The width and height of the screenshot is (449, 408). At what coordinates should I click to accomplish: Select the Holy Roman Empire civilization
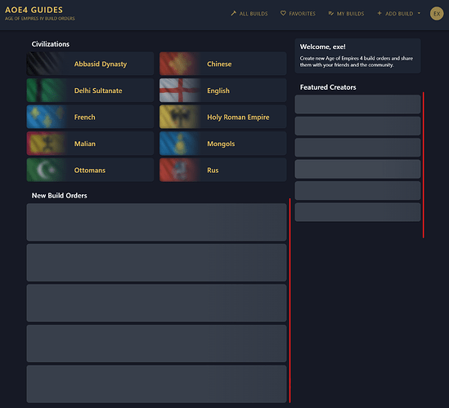pyautogui.click(x=223, y=117)
